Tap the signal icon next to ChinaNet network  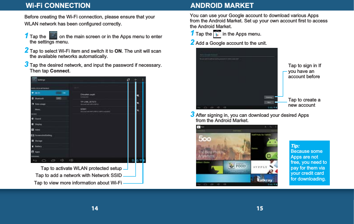point(138,96)
